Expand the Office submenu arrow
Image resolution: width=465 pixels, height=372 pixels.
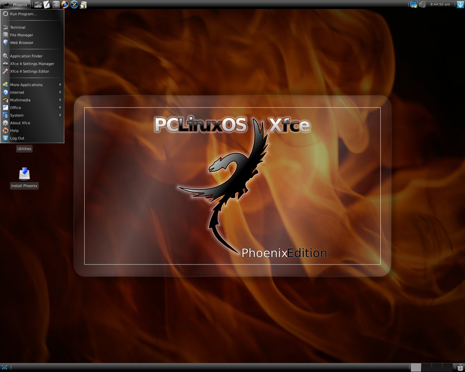pos(60,108)
